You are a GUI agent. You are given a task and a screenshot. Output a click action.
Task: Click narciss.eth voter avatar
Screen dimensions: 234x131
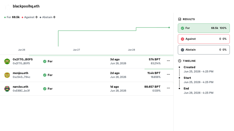7,89
